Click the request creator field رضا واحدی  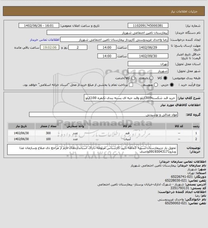pos(114,40)
